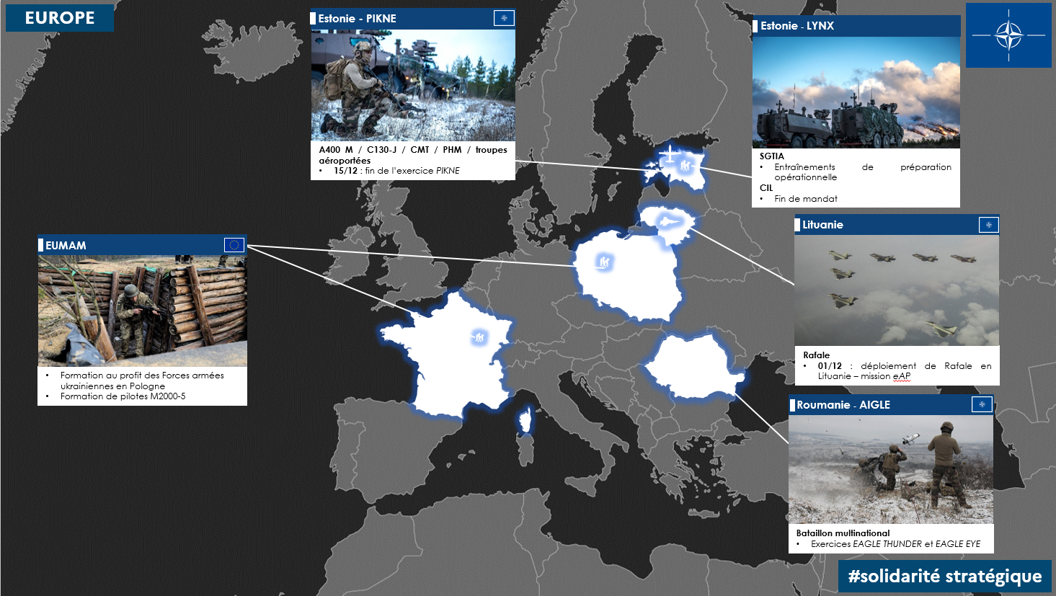Click the 'CIL' label
The image size is (1056, 596).
[766, 187]
